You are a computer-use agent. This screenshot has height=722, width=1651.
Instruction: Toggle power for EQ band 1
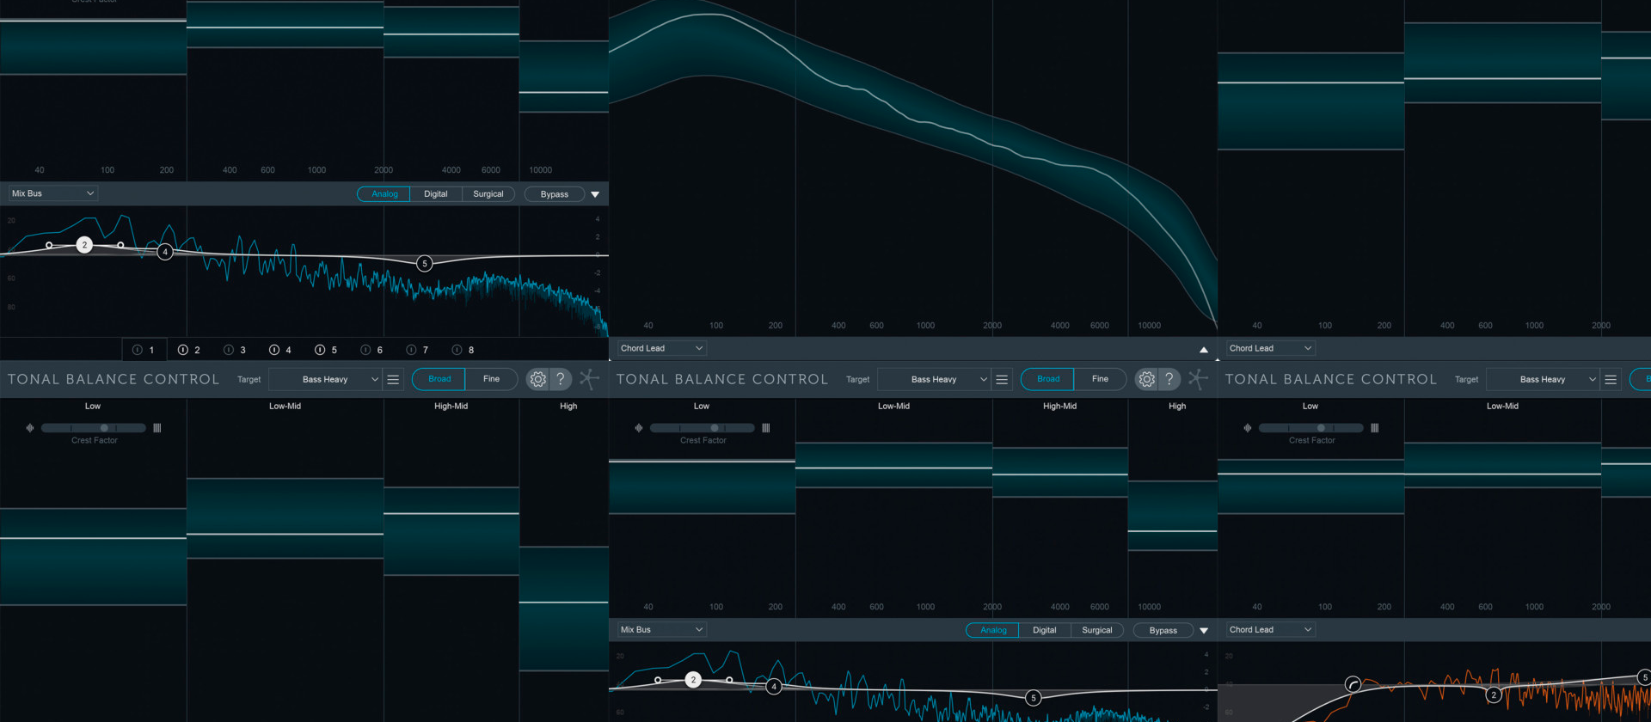138,350
